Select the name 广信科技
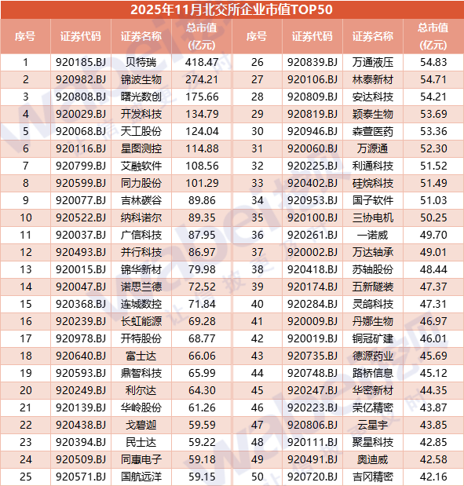This screenshot has width=464, height=486. tap(141, 236)
